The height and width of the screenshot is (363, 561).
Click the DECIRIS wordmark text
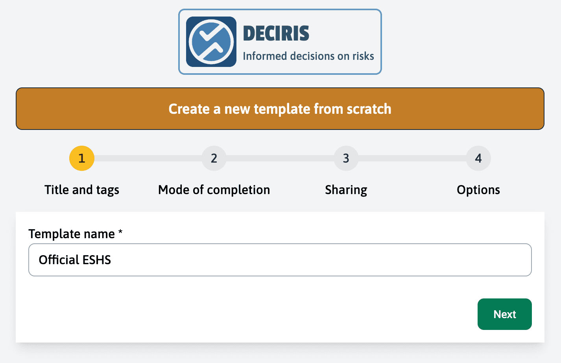[x=276, y=33]
